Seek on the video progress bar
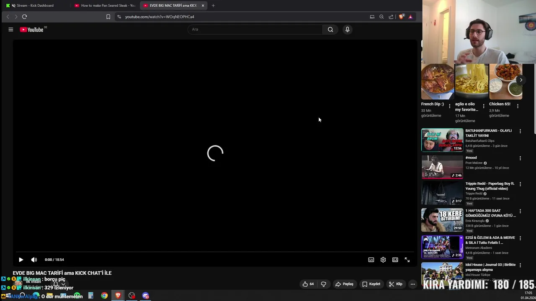536x301 pixels. click(214, 252)
